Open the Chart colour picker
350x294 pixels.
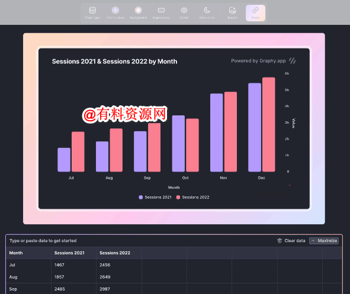[x=115, y=12]
